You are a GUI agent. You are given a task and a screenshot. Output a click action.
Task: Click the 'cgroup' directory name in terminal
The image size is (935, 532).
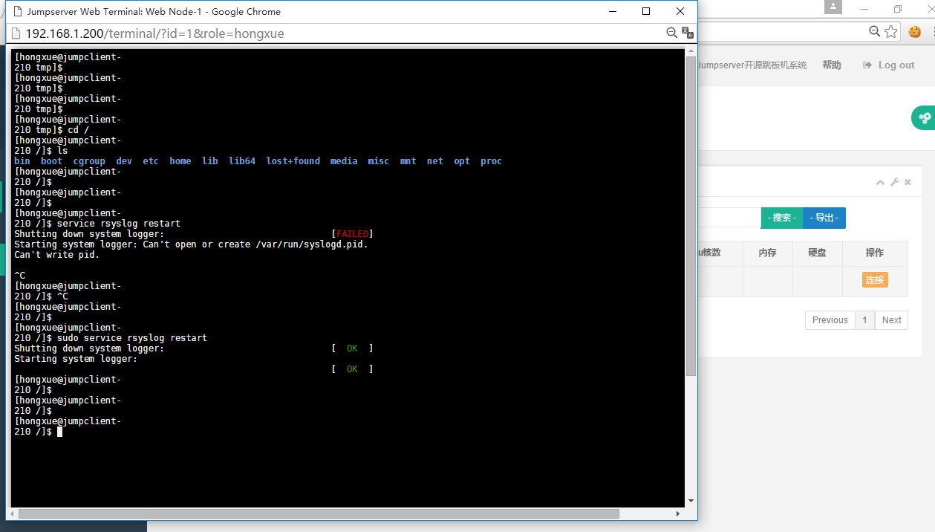pyautogui.click(x=89, y=161)
